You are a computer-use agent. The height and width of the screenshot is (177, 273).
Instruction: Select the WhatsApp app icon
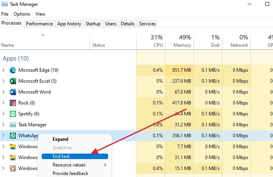pos(13,136)
